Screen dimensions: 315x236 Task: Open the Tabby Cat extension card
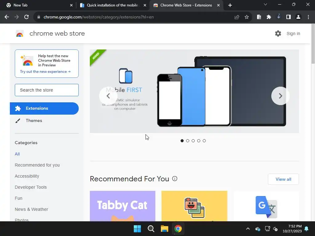tap(122, 206)
